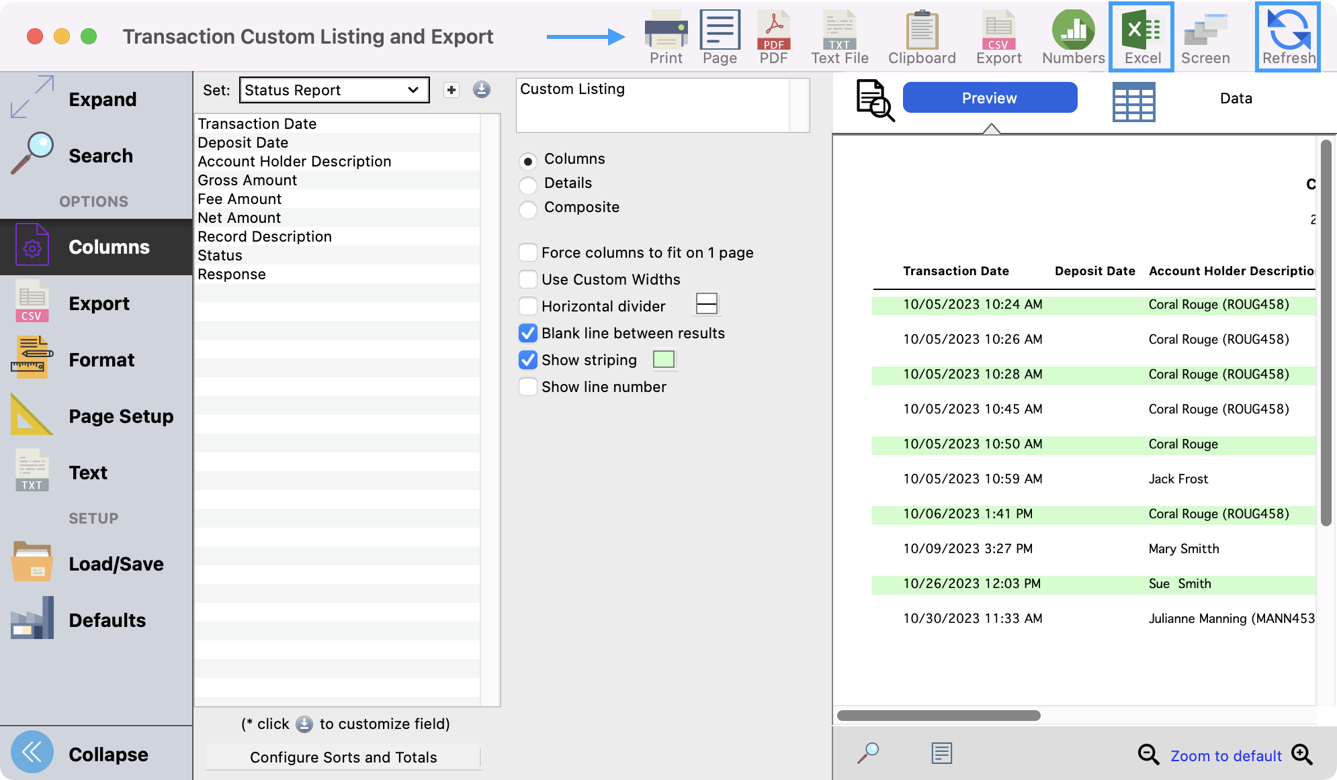
Task: Copy listing with Clipboard icon
Action: tap(922, 32)
